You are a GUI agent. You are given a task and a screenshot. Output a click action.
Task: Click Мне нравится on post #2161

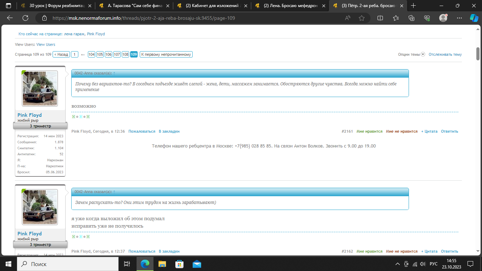tap(369, 131)
